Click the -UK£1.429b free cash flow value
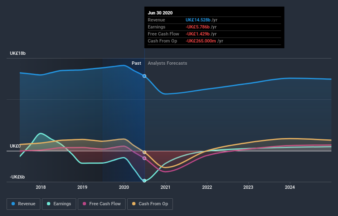338x216 pixels. click(198, 34)
